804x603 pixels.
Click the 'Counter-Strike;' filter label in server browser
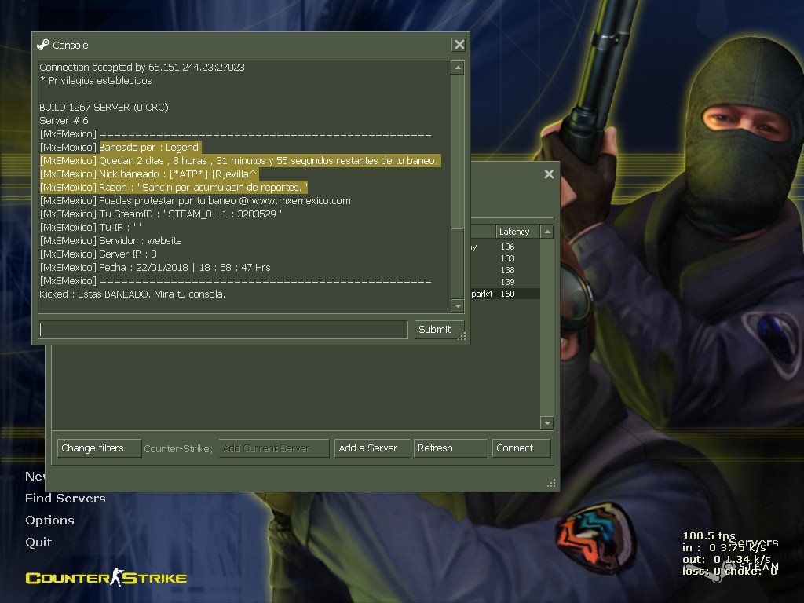point(178,448)
